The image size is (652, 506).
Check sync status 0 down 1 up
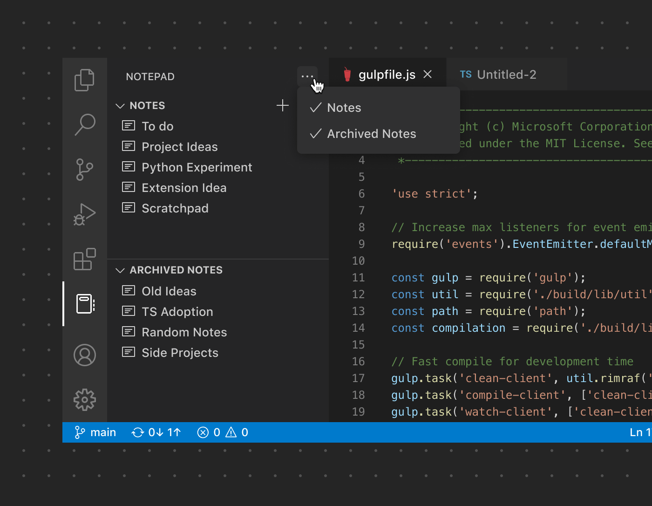(x=156, y=432)
